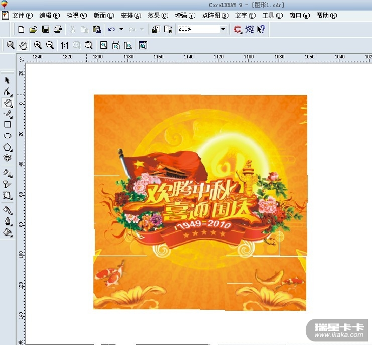Open the 增强(Y) menu
This screenshot has height=345, width=372.
[185, 16]
